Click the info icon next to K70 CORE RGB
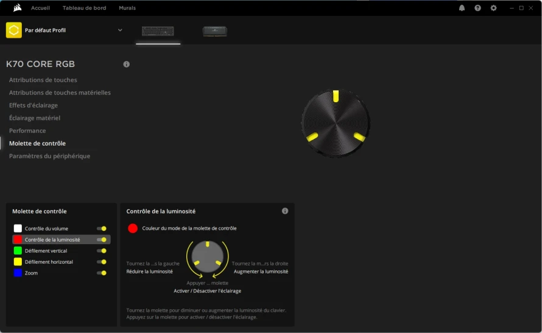Image resolution: width=542 pixels, height=333 pixels. [x=127, y=65]
